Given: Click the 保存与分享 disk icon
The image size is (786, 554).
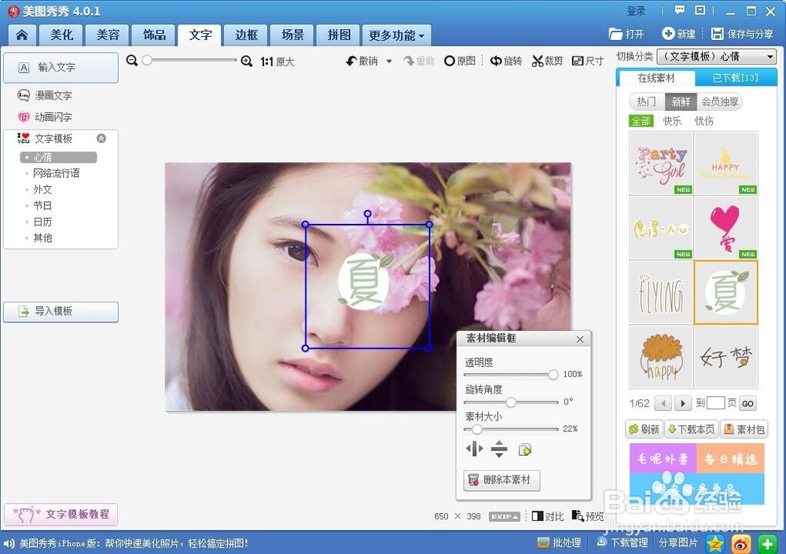Looking at the screenshot, I should [718, 34].
